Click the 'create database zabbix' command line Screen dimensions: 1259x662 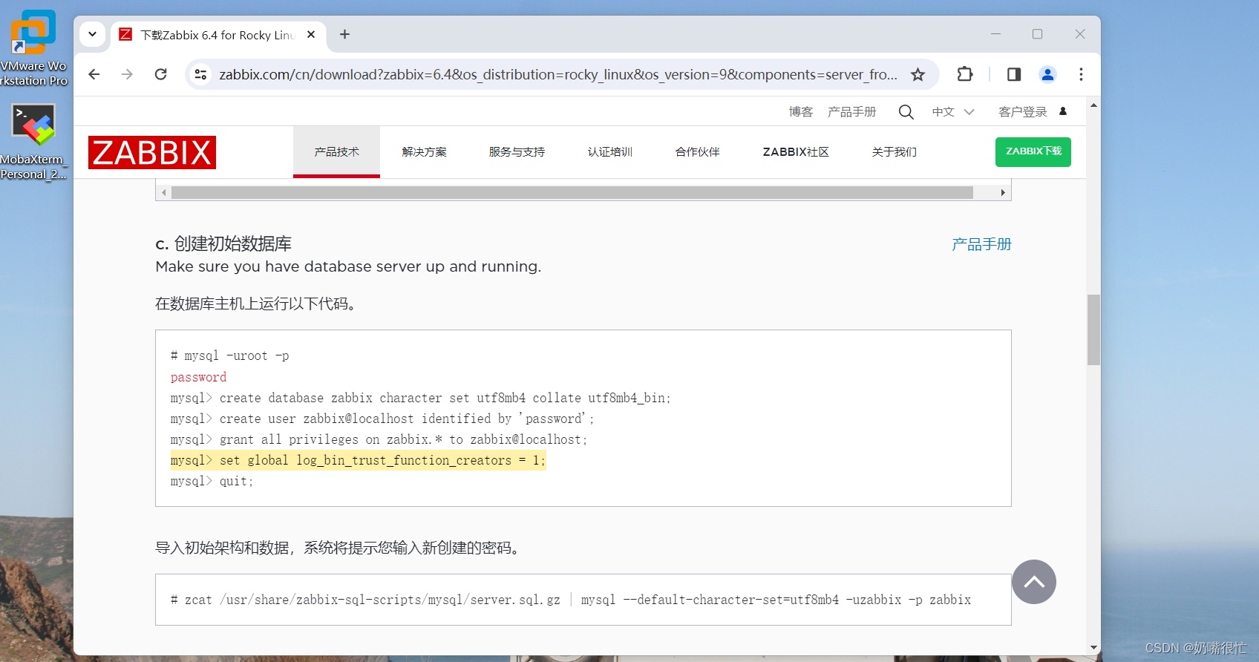point(420,398)
